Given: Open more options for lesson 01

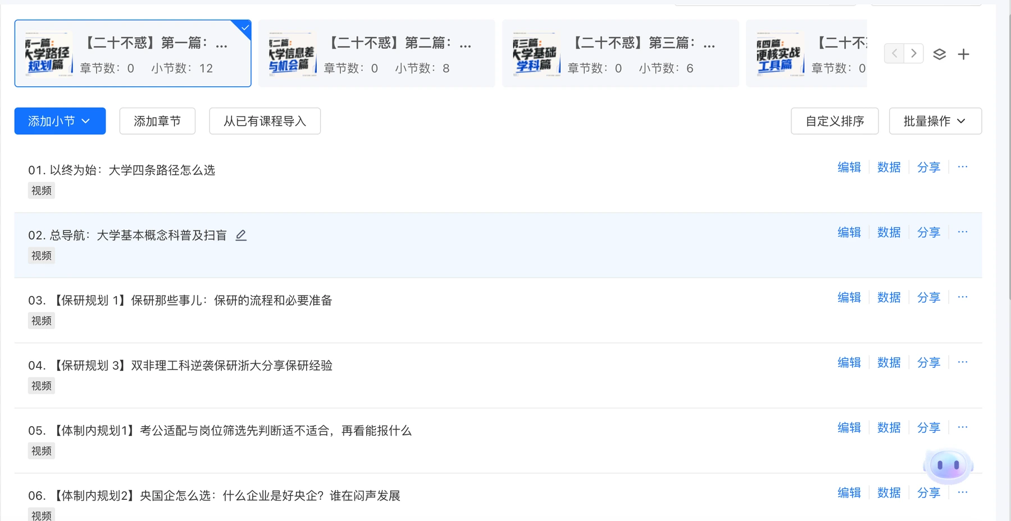Looking at the screenshot, I should pos(963,167).
